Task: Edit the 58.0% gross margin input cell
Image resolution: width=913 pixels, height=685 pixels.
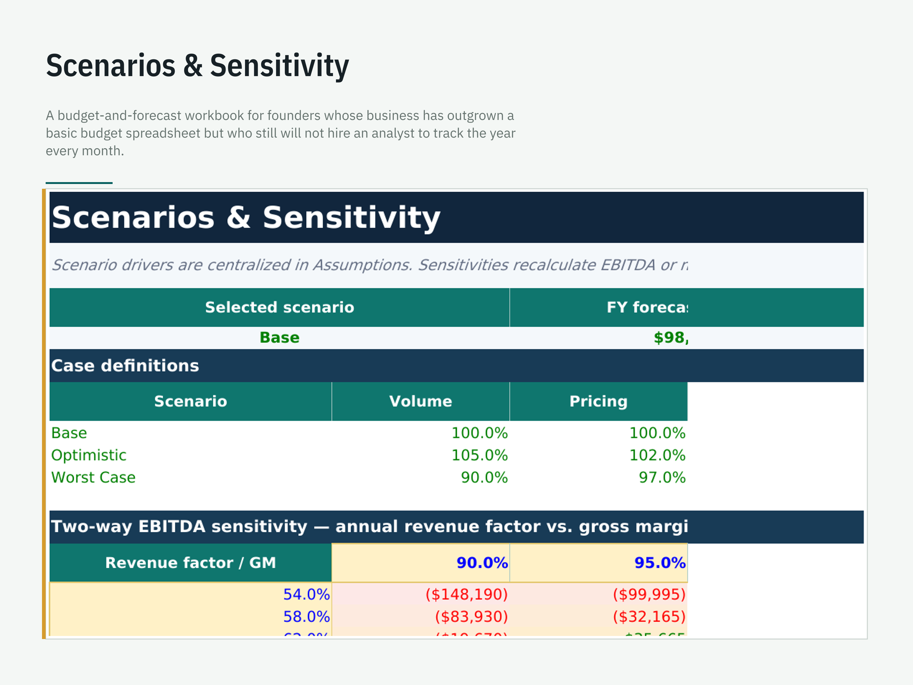Action: [x=190, y=616]
